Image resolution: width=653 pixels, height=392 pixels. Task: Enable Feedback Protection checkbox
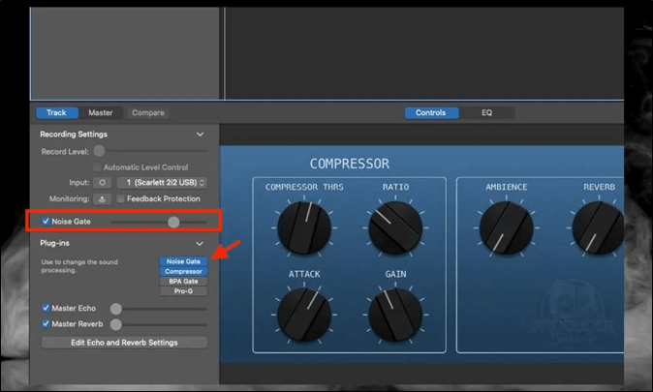click(x=121, y=199)
